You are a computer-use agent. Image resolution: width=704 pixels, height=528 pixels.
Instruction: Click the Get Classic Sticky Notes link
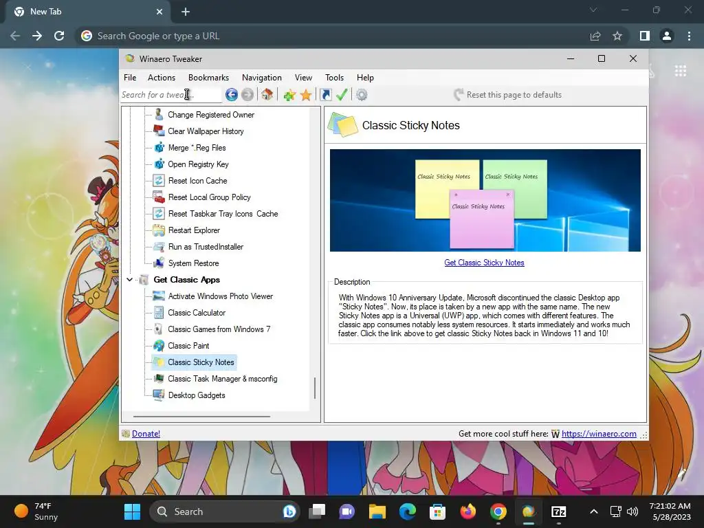pos(484,263)
